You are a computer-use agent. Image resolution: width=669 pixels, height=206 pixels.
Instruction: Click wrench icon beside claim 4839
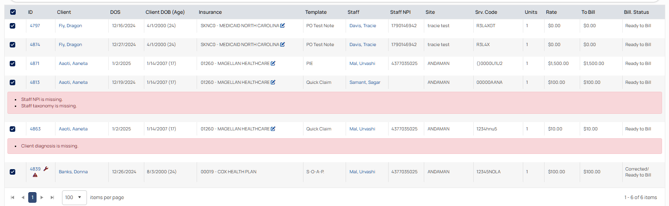pos(46,169)
